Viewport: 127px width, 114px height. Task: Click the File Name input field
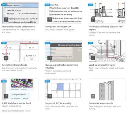point(29,14)
